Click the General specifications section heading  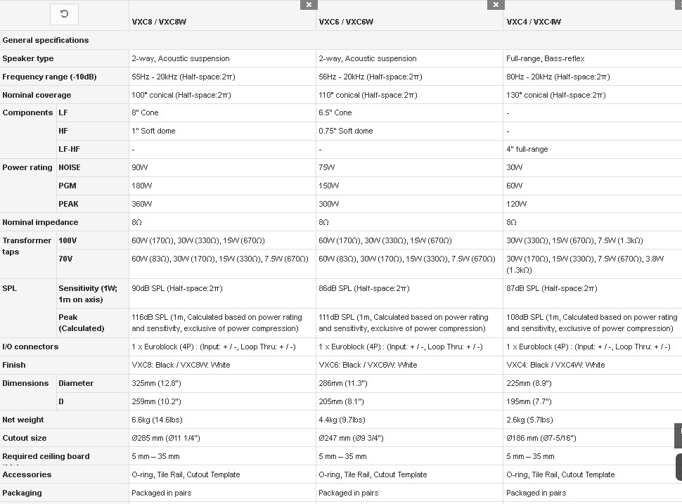point(46,40)
